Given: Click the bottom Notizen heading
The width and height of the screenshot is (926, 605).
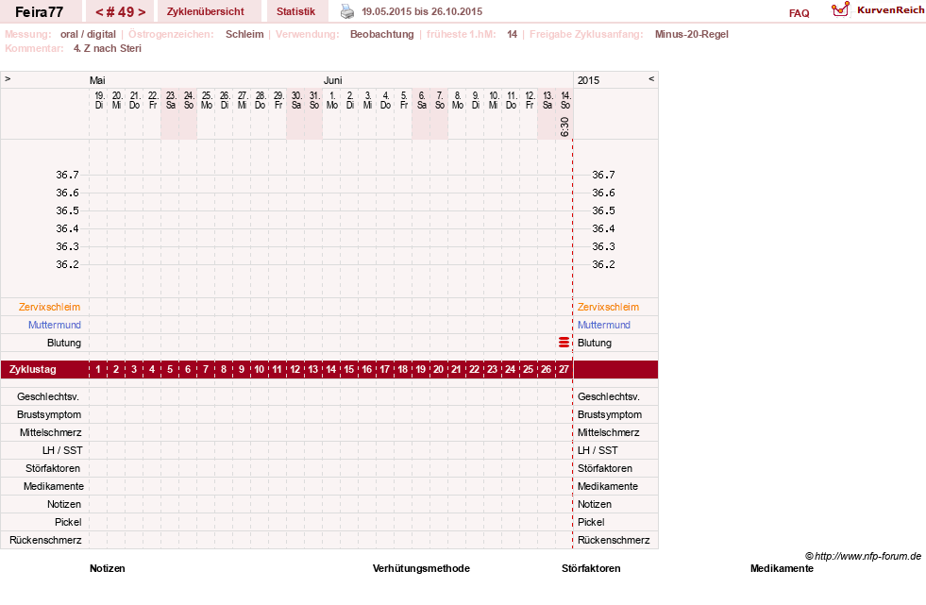Looking at the screenshot, I should [108, 568].
